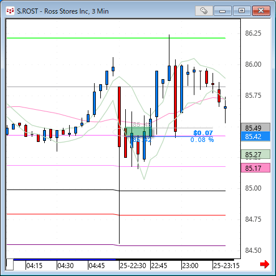The width and height of the screenshot is (276, 276).
Task: Click the 22:45 time axis label
Action: pos(159,266)
